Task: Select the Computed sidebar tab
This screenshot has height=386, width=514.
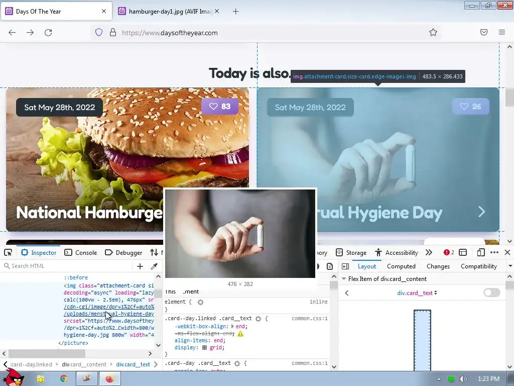Action: coord(401,266)
